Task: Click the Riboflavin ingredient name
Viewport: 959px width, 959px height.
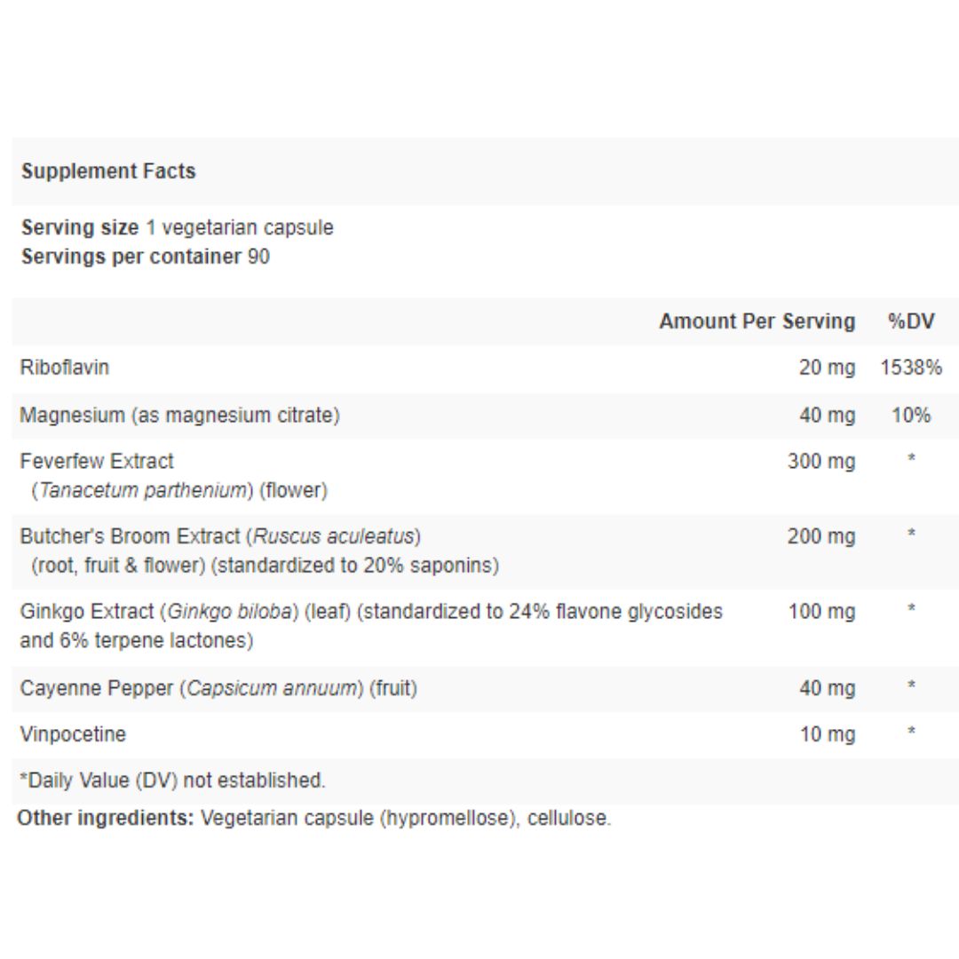Action: tap(65, 367)
